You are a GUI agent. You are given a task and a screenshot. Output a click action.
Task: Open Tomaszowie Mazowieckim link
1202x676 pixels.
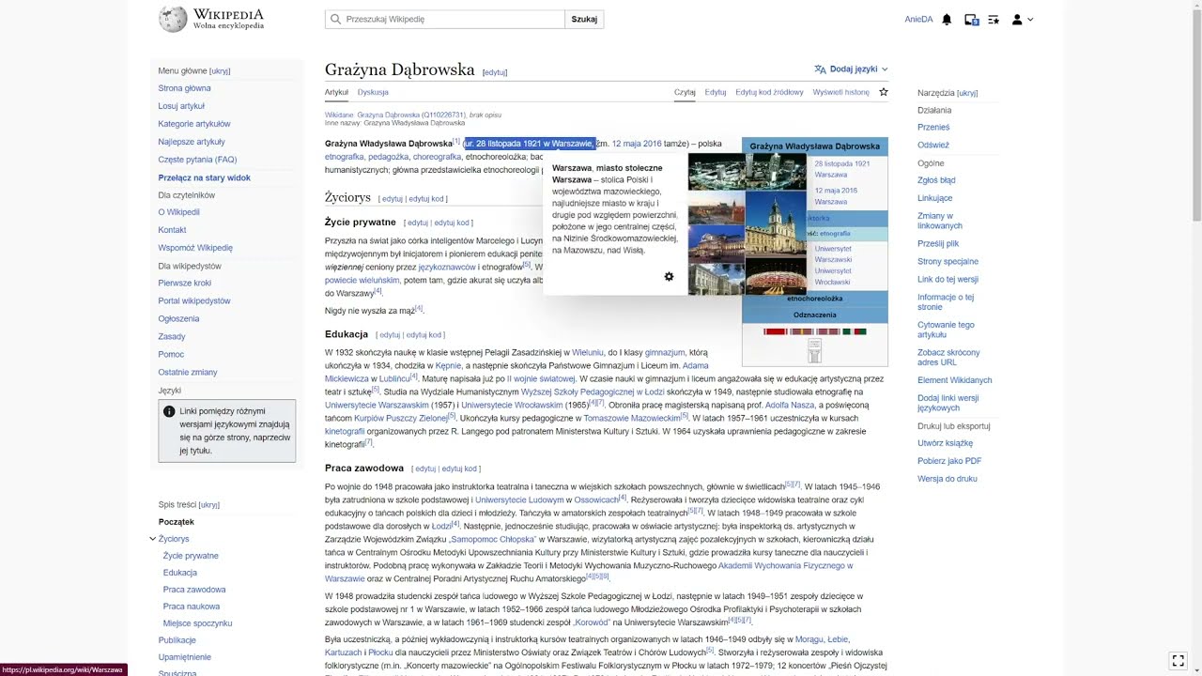coord(632,417)
